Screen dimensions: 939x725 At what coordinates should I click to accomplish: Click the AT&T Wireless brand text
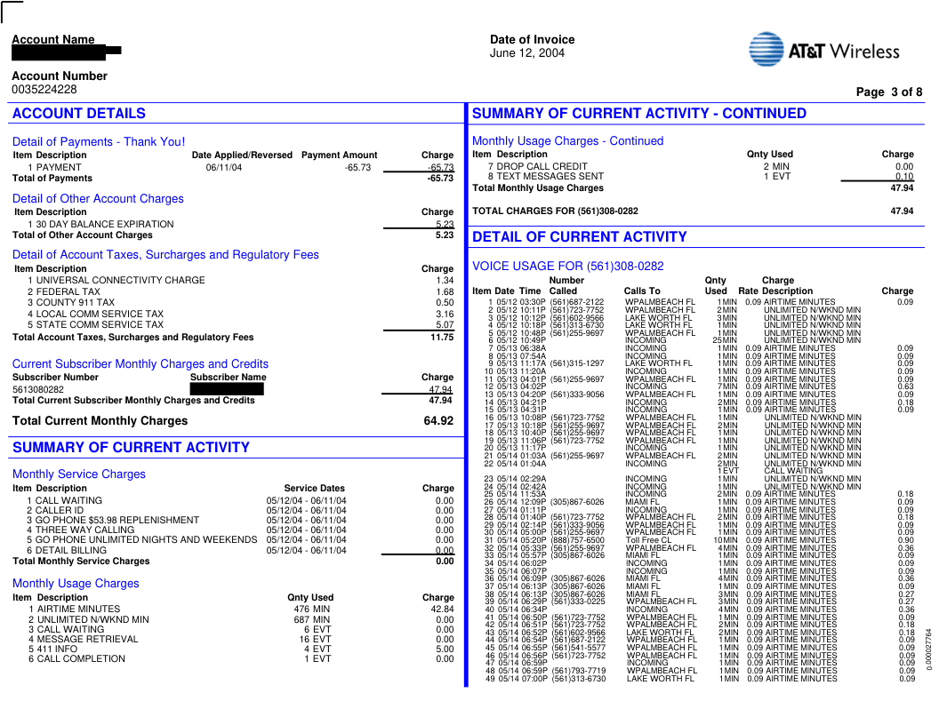point(844,52)
